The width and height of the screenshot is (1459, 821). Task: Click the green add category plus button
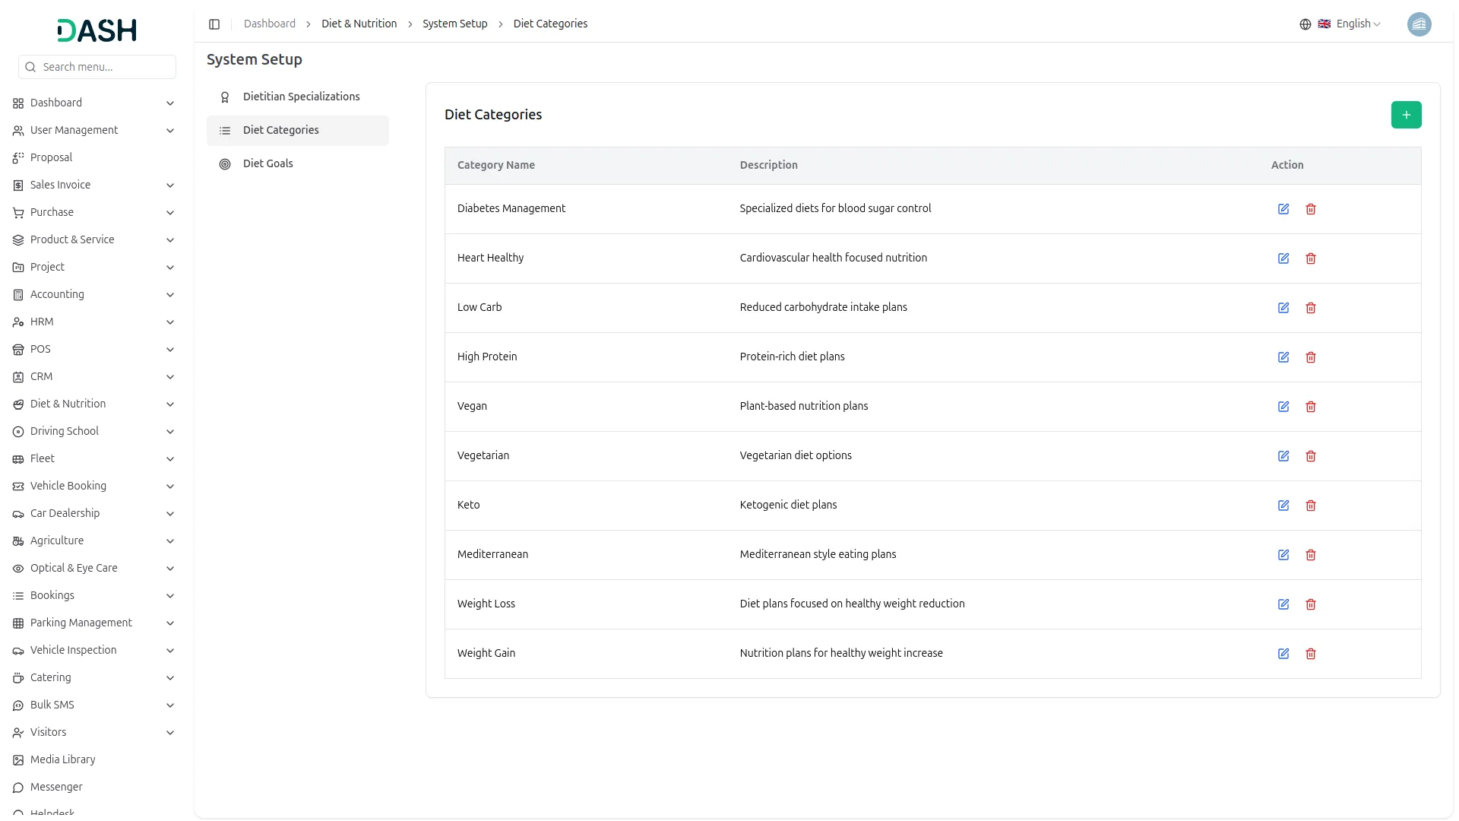tap(1406, 115)
